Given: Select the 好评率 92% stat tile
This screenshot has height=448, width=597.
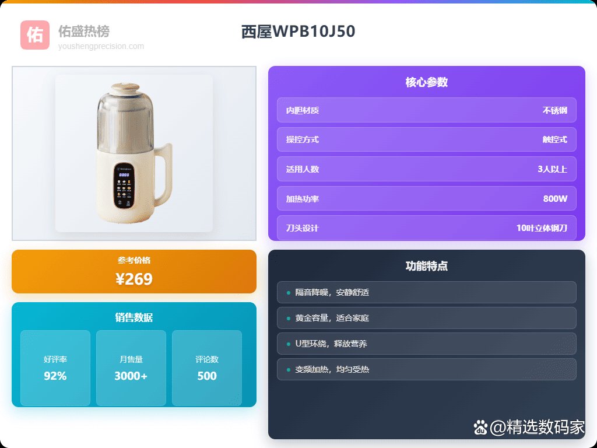Looking at the screenshot, I should pyautogui.click(x=55, y=368).
